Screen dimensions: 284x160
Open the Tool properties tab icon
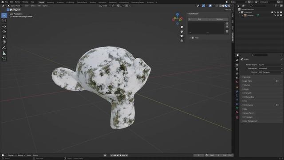point(237,60)
